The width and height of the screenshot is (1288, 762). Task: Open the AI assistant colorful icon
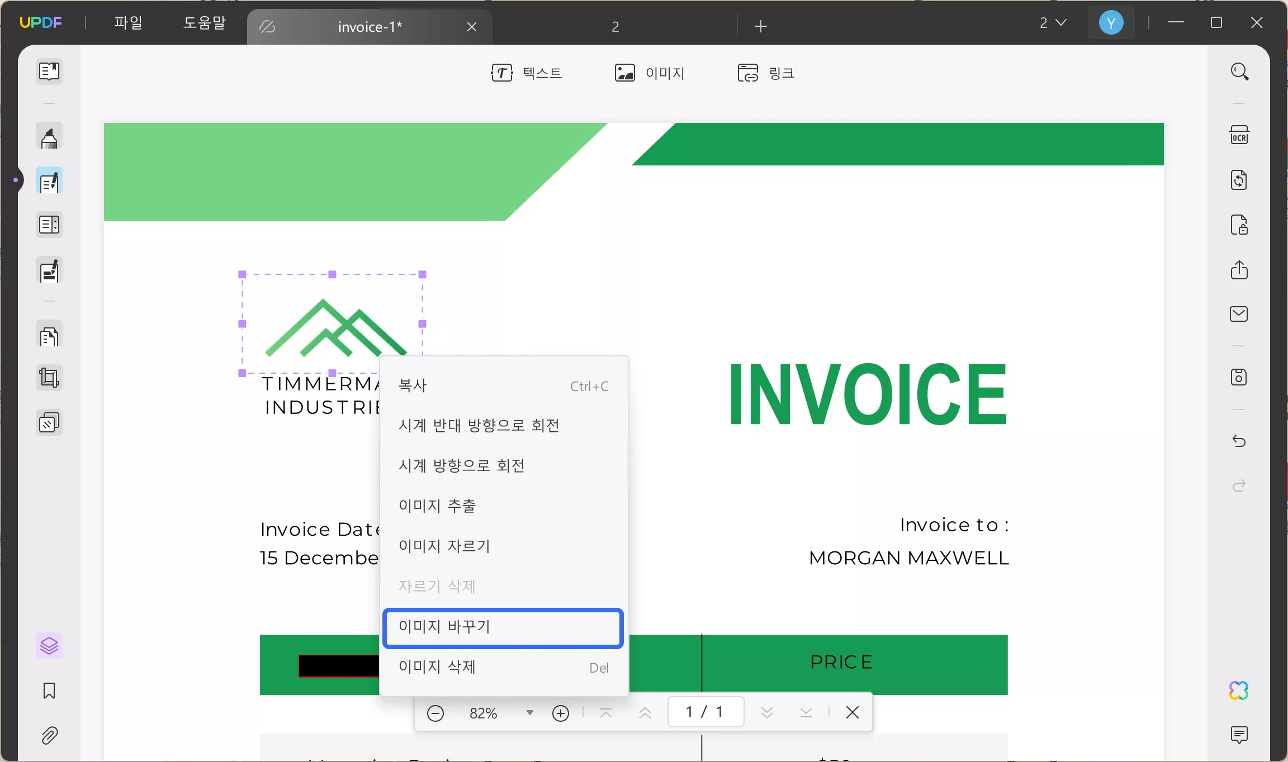click(x=1239, y=690)
